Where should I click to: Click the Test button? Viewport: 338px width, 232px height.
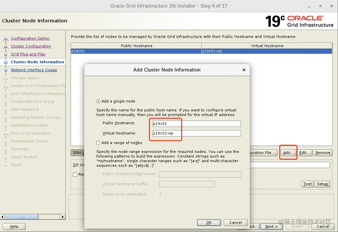(x=307, y=184)
